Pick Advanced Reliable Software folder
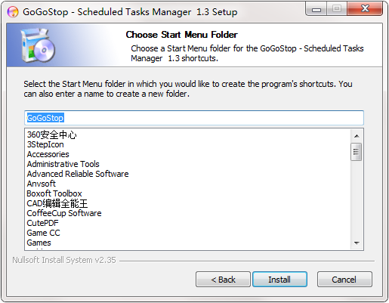 pos(78,174)
